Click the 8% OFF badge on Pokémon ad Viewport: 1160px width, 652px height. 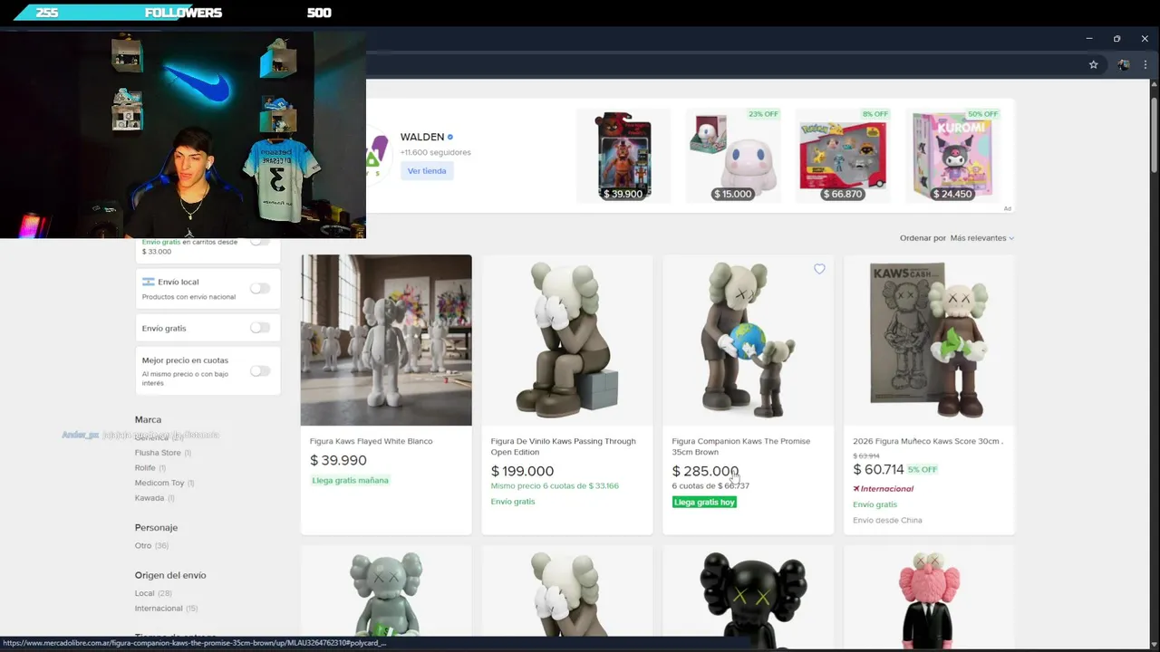(875, 114)
